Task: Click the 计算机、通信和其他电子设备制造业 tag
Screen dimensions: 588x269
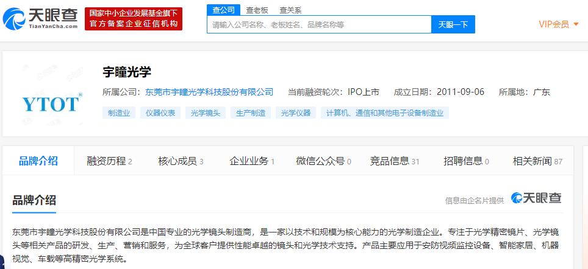Action: 385,113
